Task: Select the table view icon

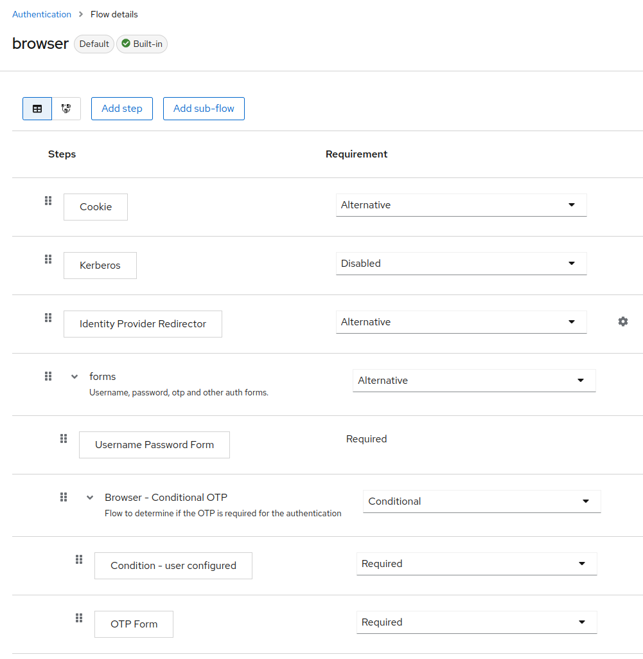Action: 37,109
